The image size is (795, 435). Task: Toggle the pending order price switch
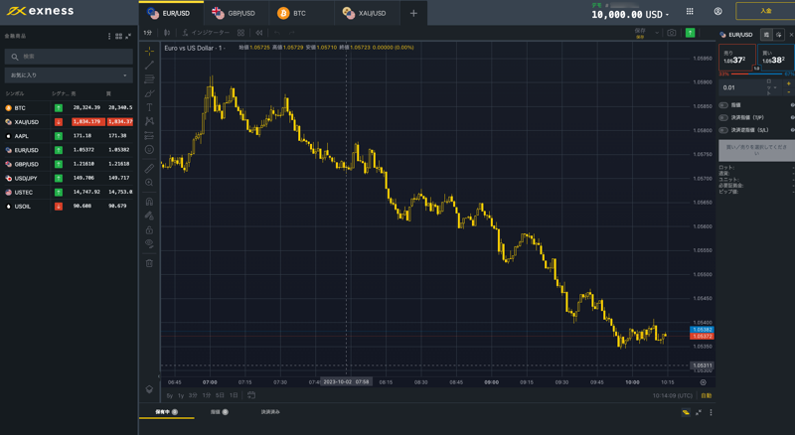click(x=723, y=105)
